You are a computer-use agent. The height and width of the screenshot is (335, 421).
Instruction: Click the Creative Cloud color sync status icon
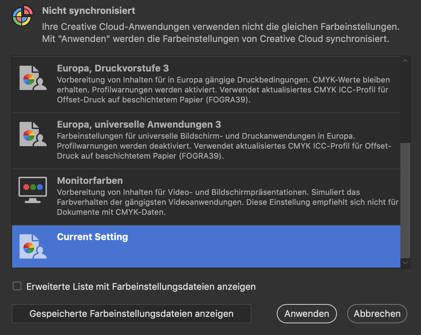pyautogui.click(x=23, y=16)
